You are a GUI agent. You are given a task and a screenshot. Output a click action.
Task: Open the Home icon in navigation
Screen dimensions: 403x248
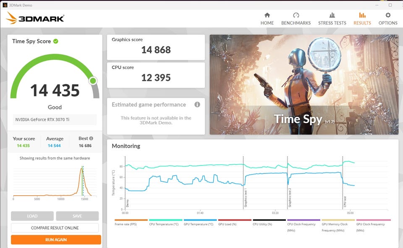267,15
